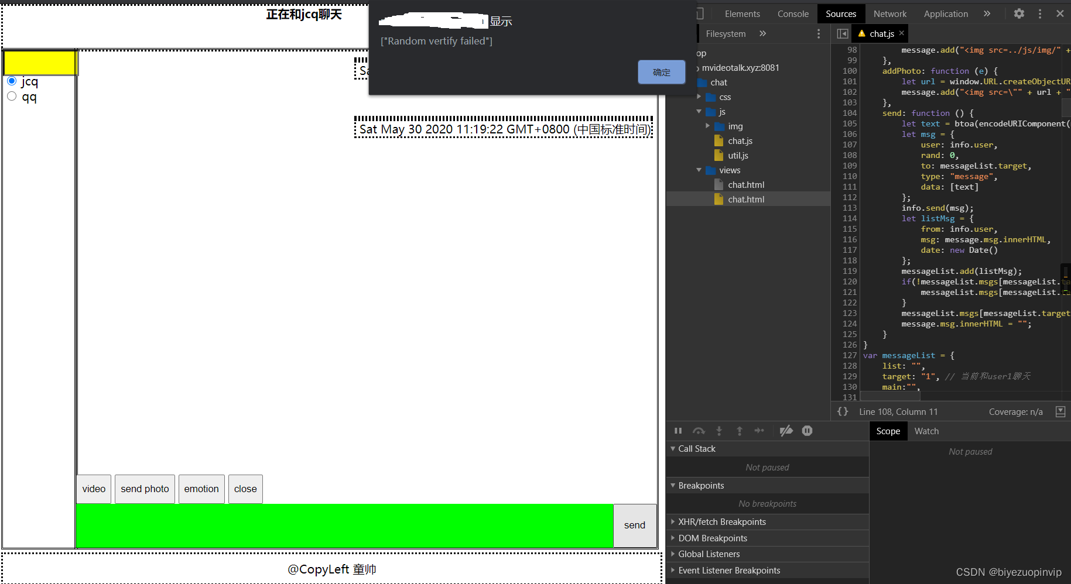Open navigator pane three-dot menu
This screenshot has width=1071, height=584.
[x=819, y=34]
